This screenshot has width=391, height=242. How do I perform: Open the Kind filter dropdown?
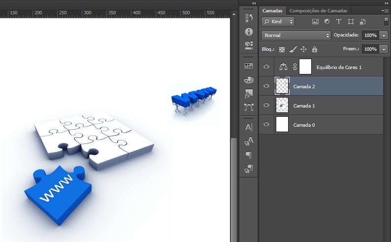[x=278, y=22]
